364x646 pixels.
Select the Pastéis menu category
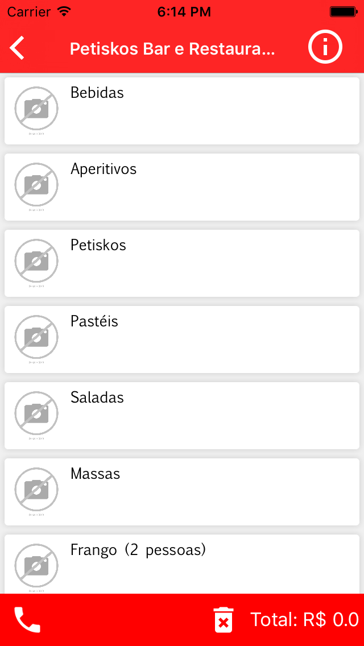coord(94,321)
